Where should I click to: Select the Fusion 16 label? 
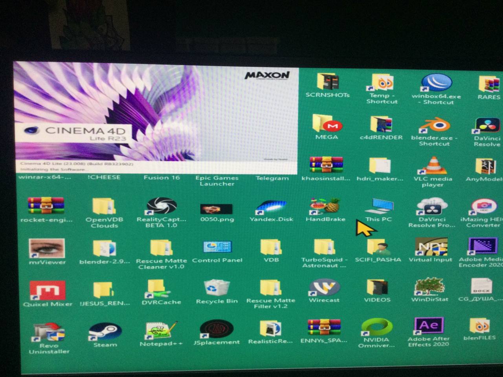click(162, 178)
